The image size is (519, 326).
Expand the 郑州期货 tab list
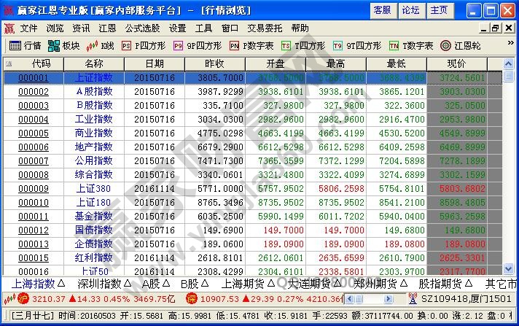tap(404, 283)
